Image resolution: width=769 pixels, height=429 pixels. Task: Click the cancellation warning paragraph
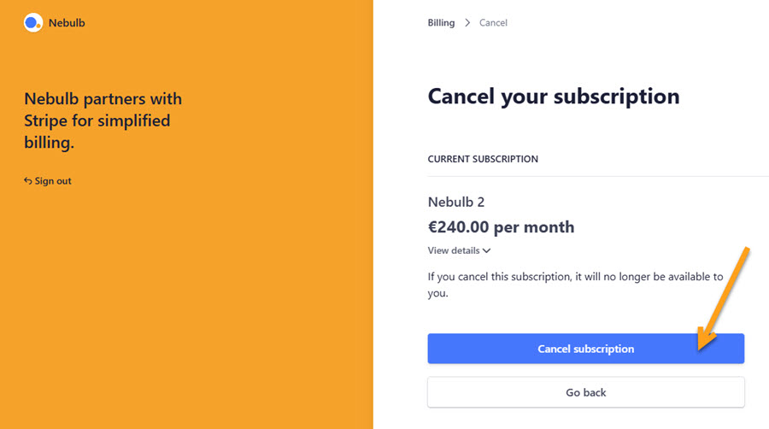pos(575,285)
